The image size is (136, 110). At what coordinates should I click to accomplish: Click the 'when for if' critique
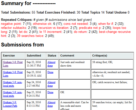coord(106,24)
